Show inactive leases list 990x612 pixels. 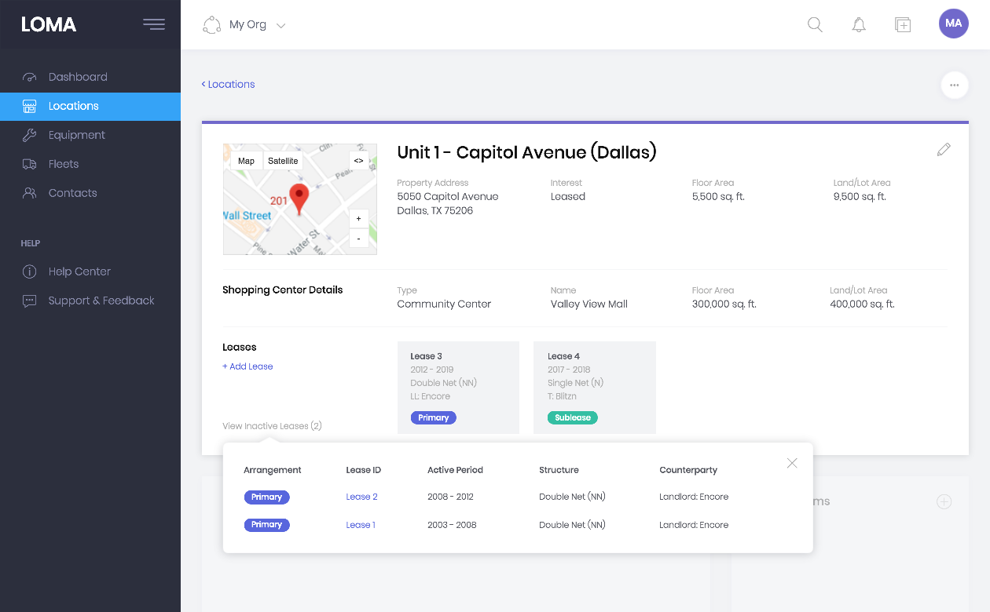(272, 425)
